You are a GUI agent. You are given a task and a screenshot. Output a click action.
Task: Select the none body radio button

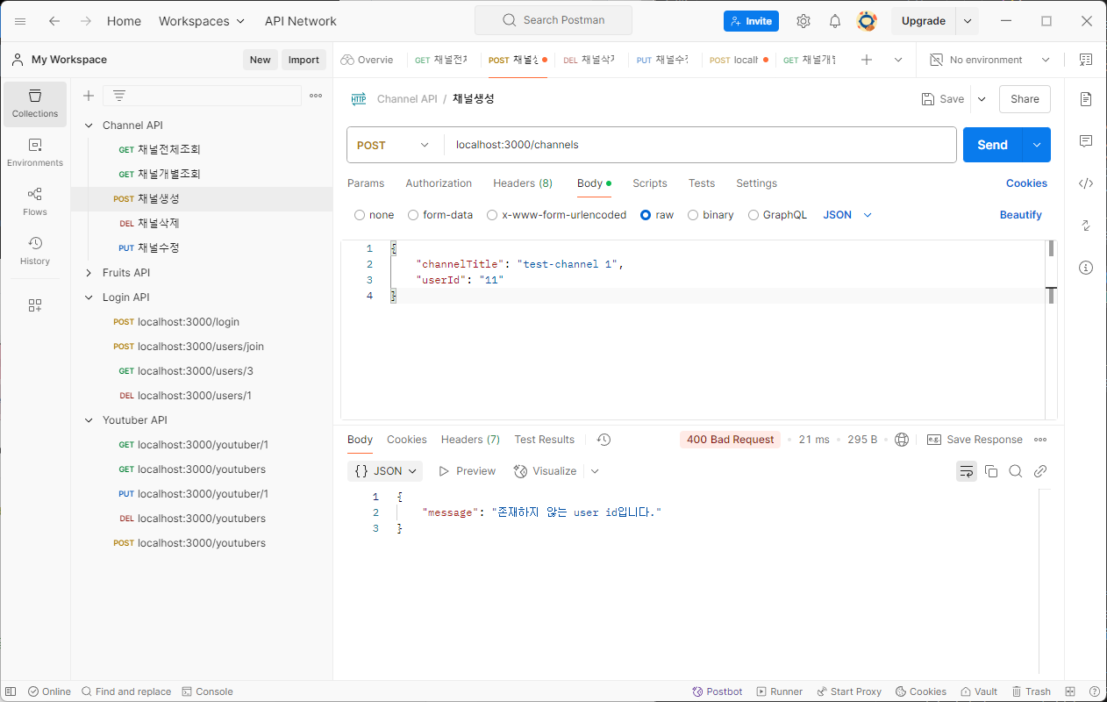click(360, 215)
